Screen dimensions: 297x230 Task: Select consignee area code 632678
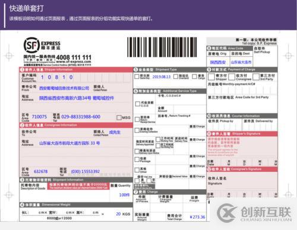tap(41, 171)
